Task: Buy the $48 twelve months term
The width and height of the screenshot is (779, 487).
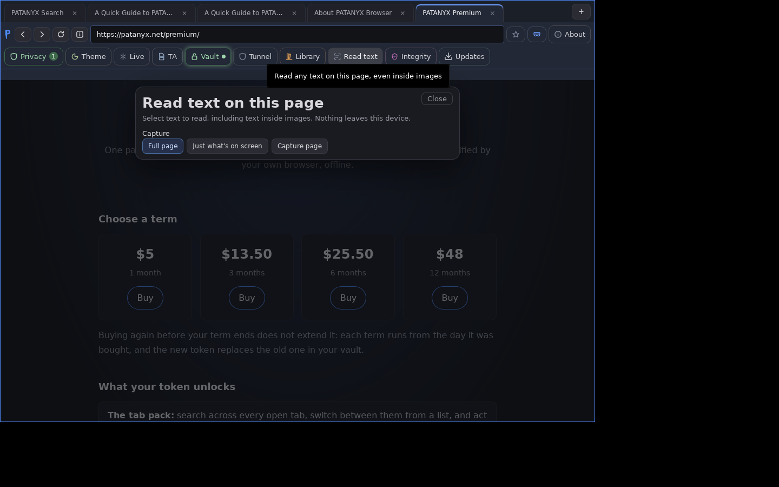Action: pyautogui.click(x=450, y=298)
